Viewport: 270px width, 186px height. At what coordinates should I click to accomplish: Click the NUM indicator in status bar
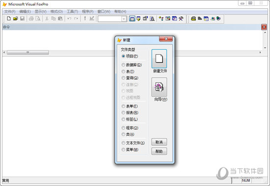246,181
